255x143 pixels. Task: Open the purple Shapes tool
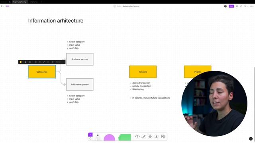(x=109, y=137)
